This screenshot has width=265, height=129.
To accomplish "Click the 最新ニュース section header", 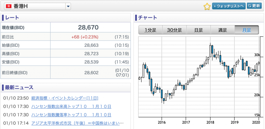I will click(19, 87).
